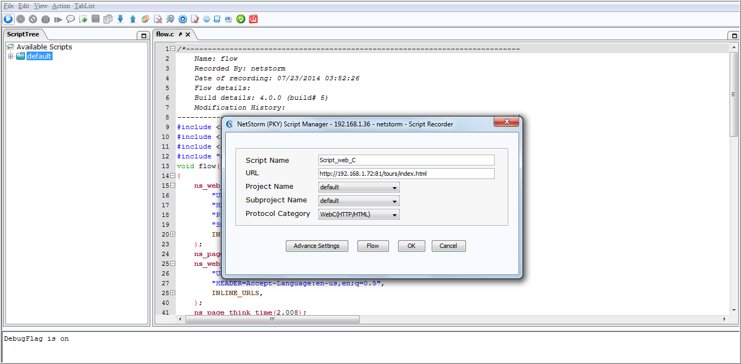
Task: Click the magnifier search icon in toolbar
Action: pos(170,19)
